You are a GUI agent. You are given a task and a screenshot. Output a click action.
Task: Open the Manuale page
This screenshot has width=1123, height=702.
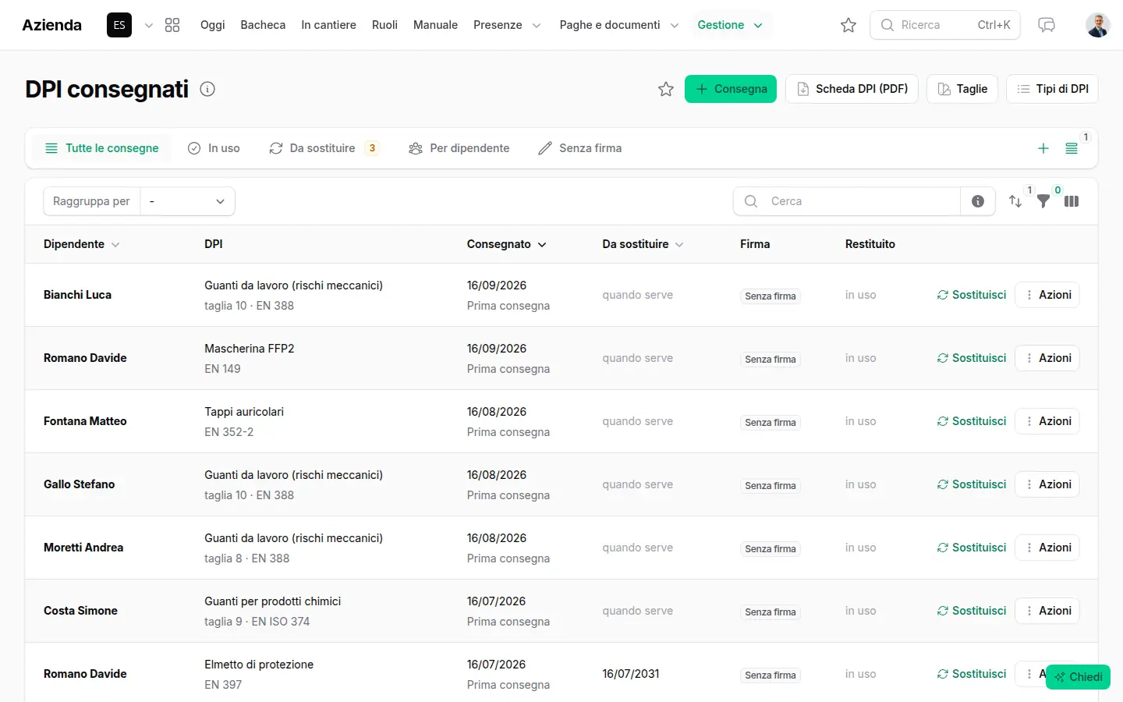pyautogui.click(x=435, y=25)
